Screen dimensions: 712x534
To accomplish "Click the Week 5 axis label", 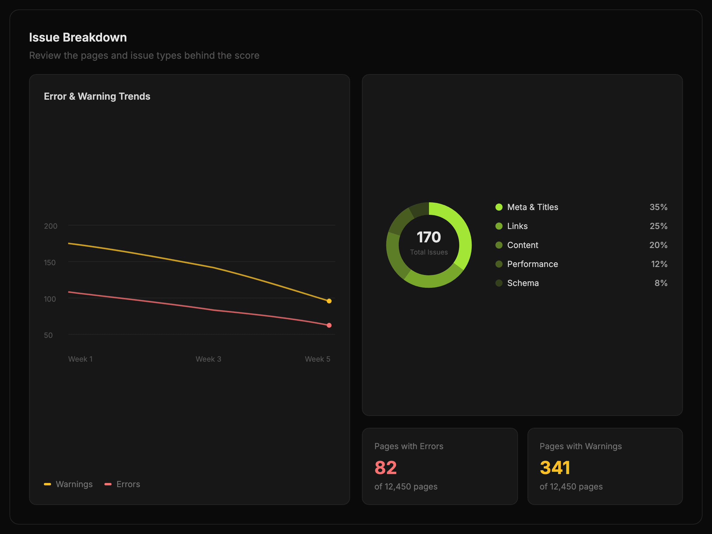I will (317, 359).
